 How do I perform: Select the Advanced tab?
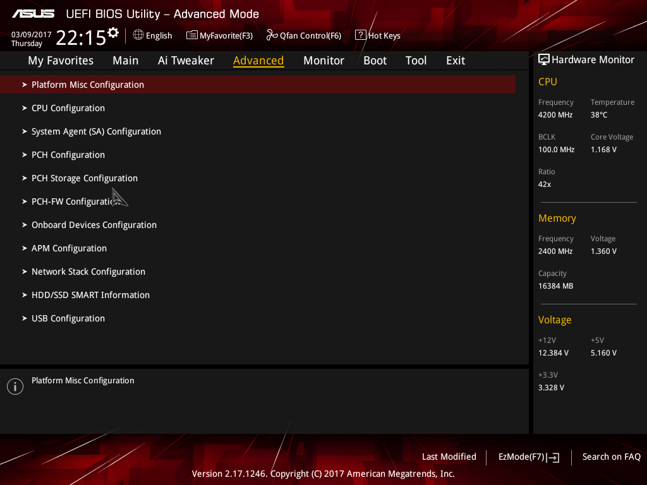258,61
